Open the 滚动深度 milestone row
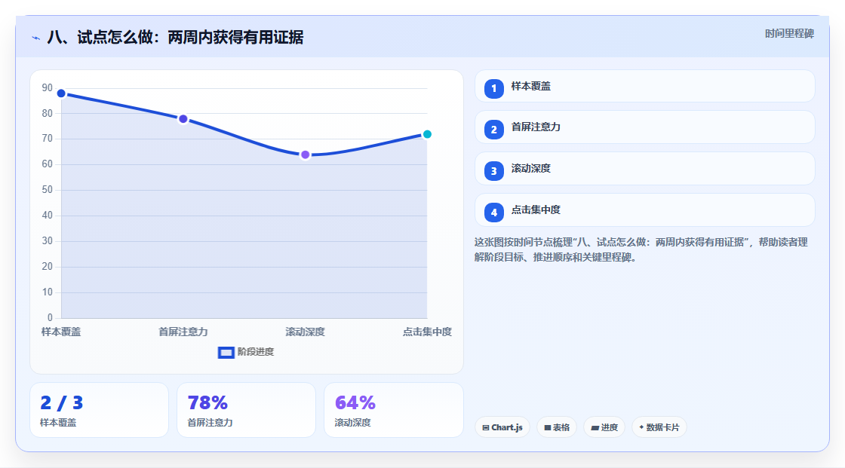845x468 pixels. point(644,169)
